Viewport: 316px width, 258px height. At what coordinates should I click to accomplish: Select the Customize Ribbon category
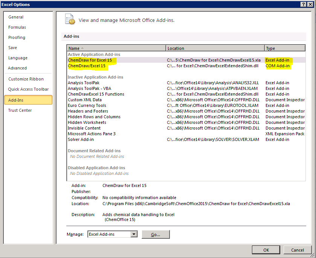click(x=26, y=79)
